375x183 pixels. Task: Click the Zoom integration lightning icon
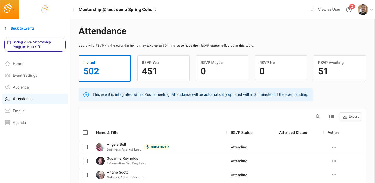[86, 95]
